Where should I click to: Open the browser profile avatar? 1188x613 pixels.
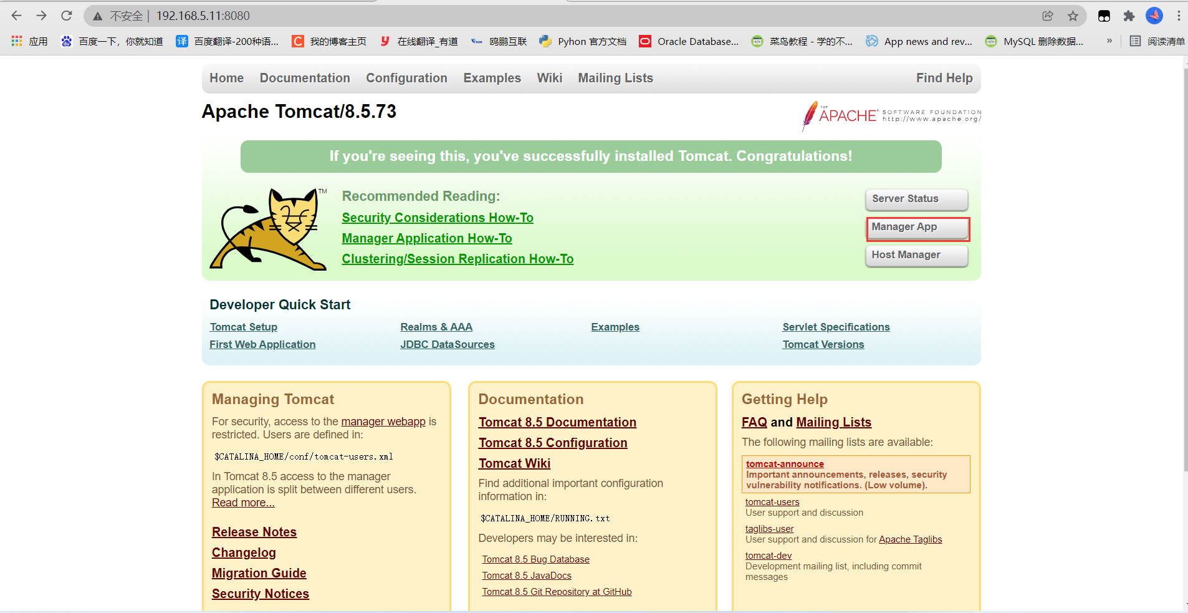(x=1154, y=16)
